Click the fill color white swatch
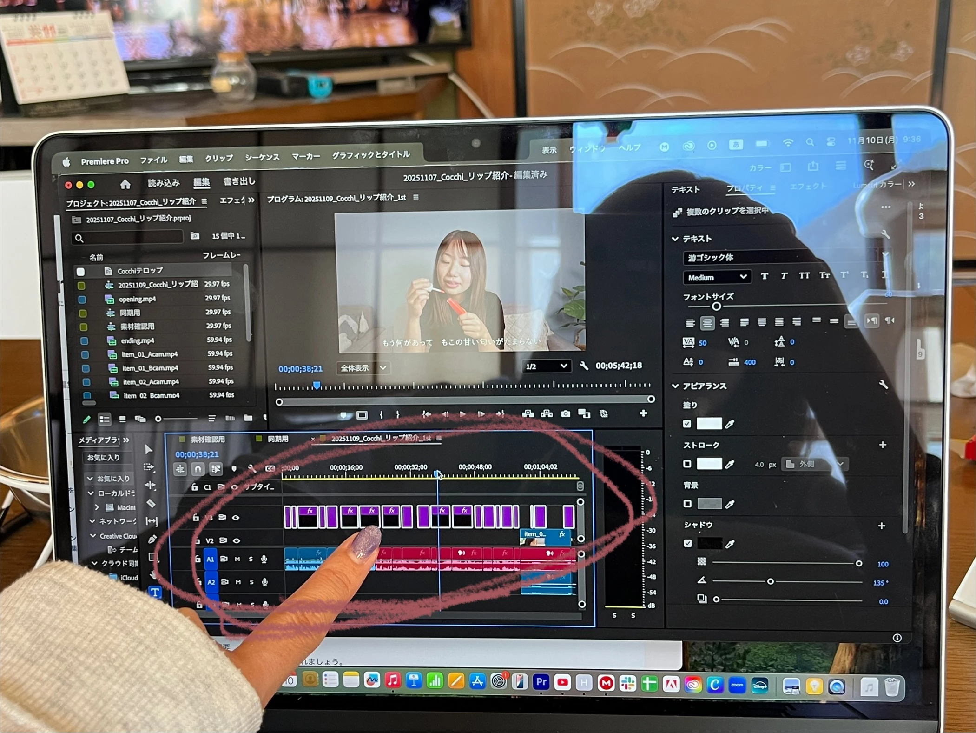Viewport: 976px width, 733px height. 709,424
